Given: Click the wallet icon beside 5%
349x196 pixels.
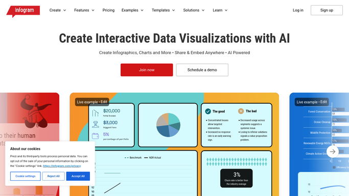Looking at the screenshot, I should pos(96,136).
